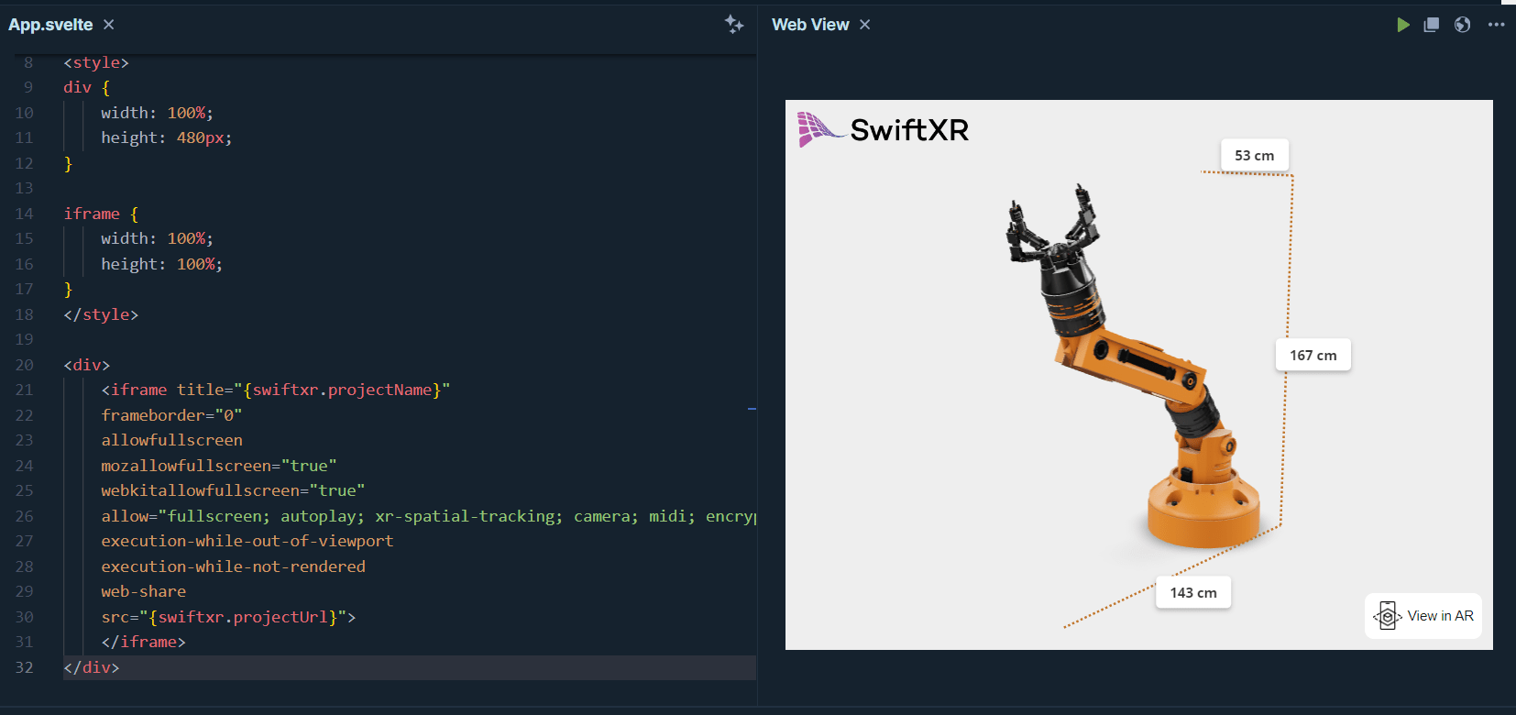
Task: Click the AR cube icon
Action: 1387,616
